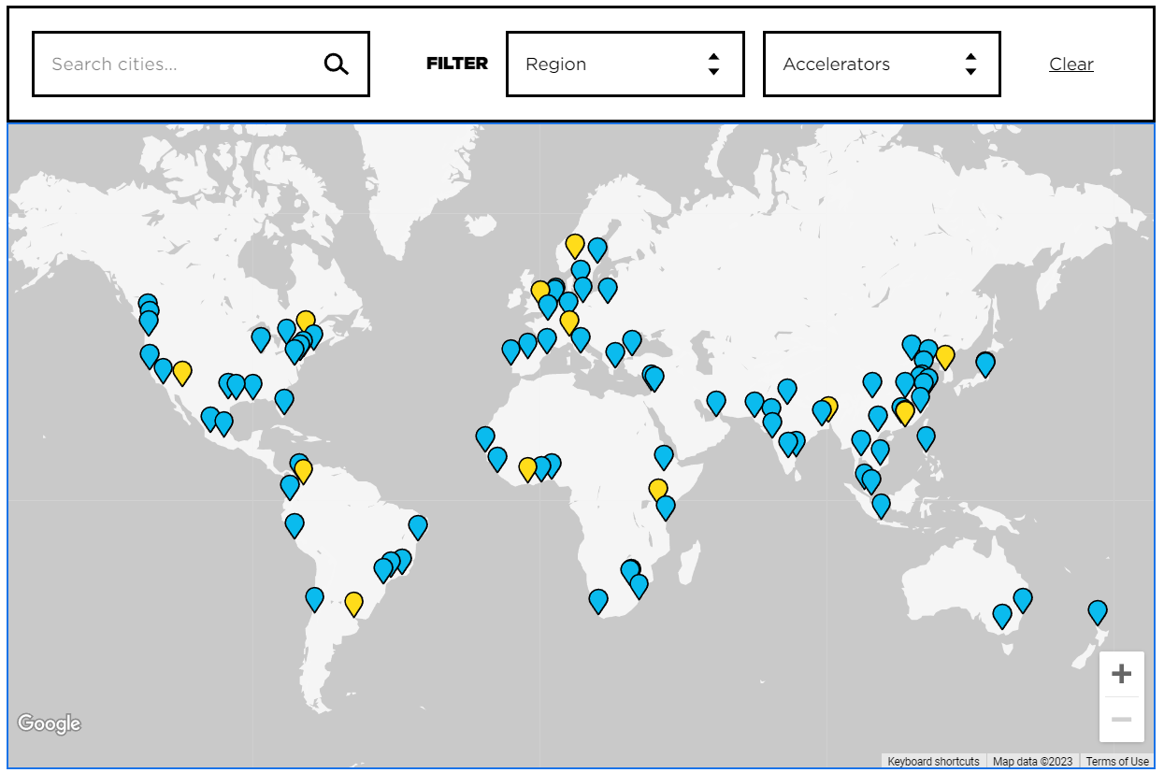Click the blue pin in Chile
Image resolution: width=1164 pixels, height=773 pixels.
pos(315,597)
